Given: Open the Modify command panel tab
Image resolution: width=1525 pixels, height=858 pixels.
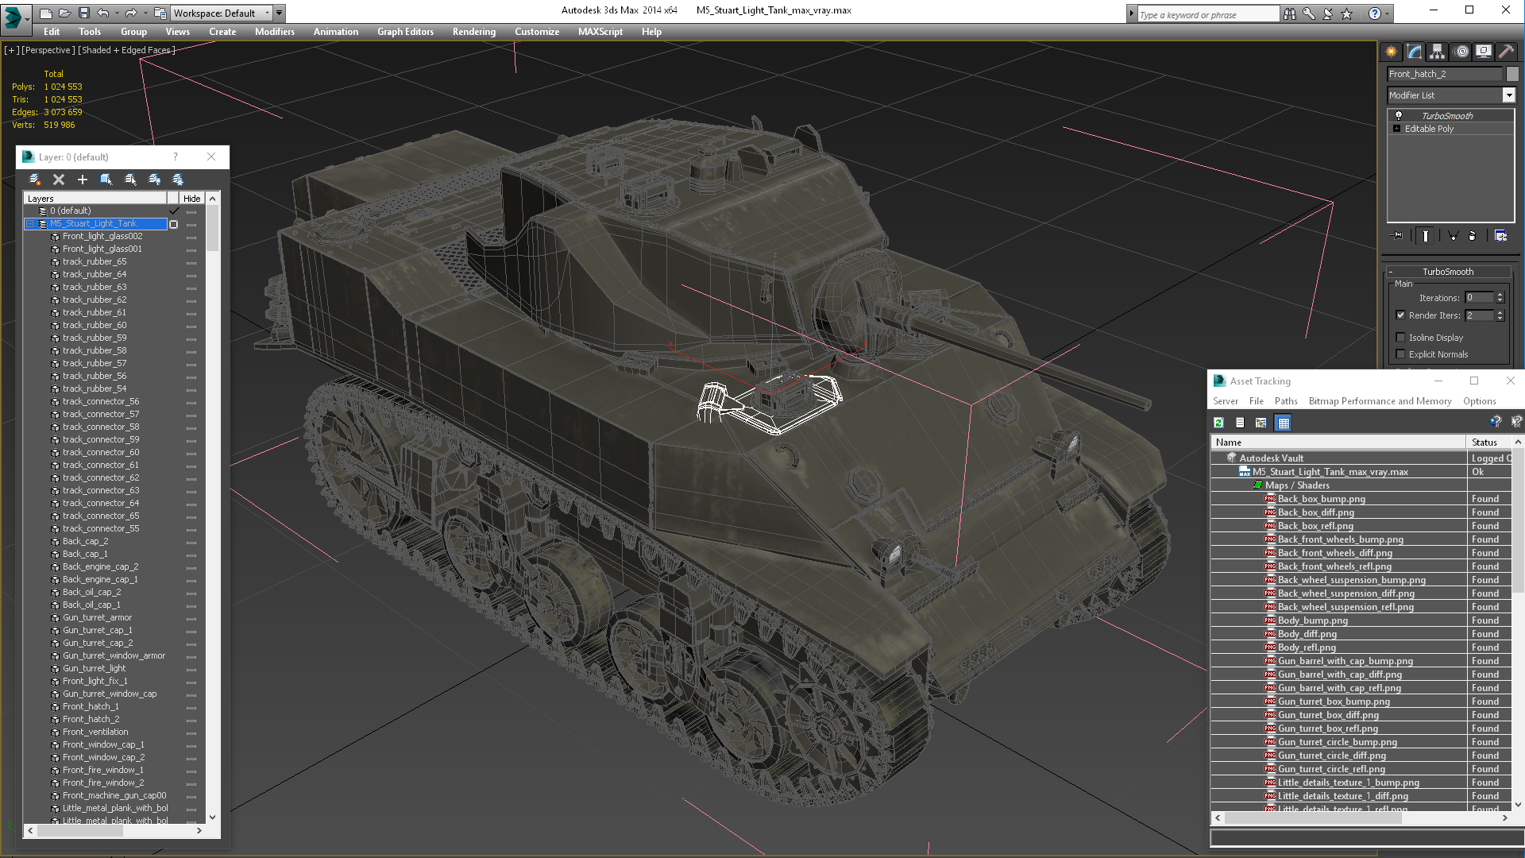Looking at the screenshot, I should point(1415,52).
